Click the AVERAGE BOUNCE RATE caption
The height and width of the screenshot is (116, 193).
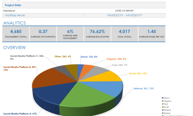coord(97,37)
